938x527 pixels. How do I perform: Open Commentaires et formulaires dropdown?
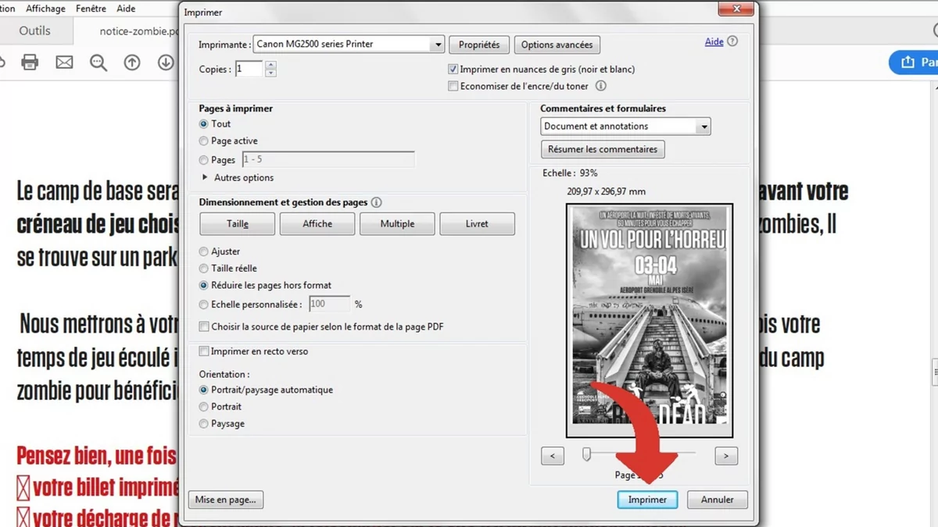point(703,126)
